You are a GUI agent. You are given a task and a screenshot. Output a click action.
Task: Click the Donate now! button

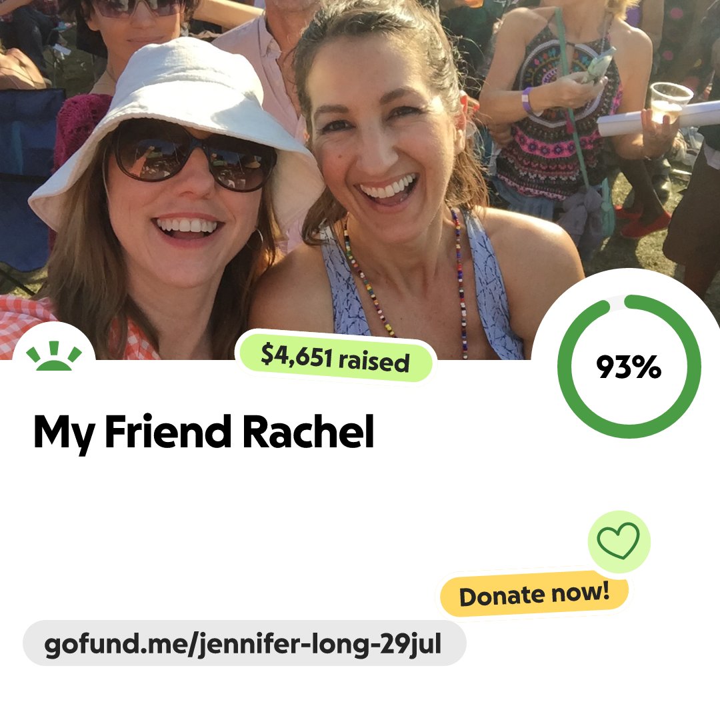point(535,594)
